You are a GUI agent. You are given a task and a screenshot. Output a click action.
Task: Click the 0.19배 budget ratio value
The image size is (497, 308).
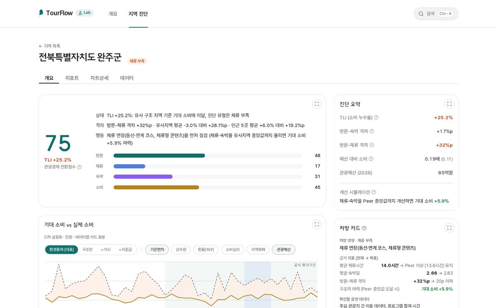(432, 159)
